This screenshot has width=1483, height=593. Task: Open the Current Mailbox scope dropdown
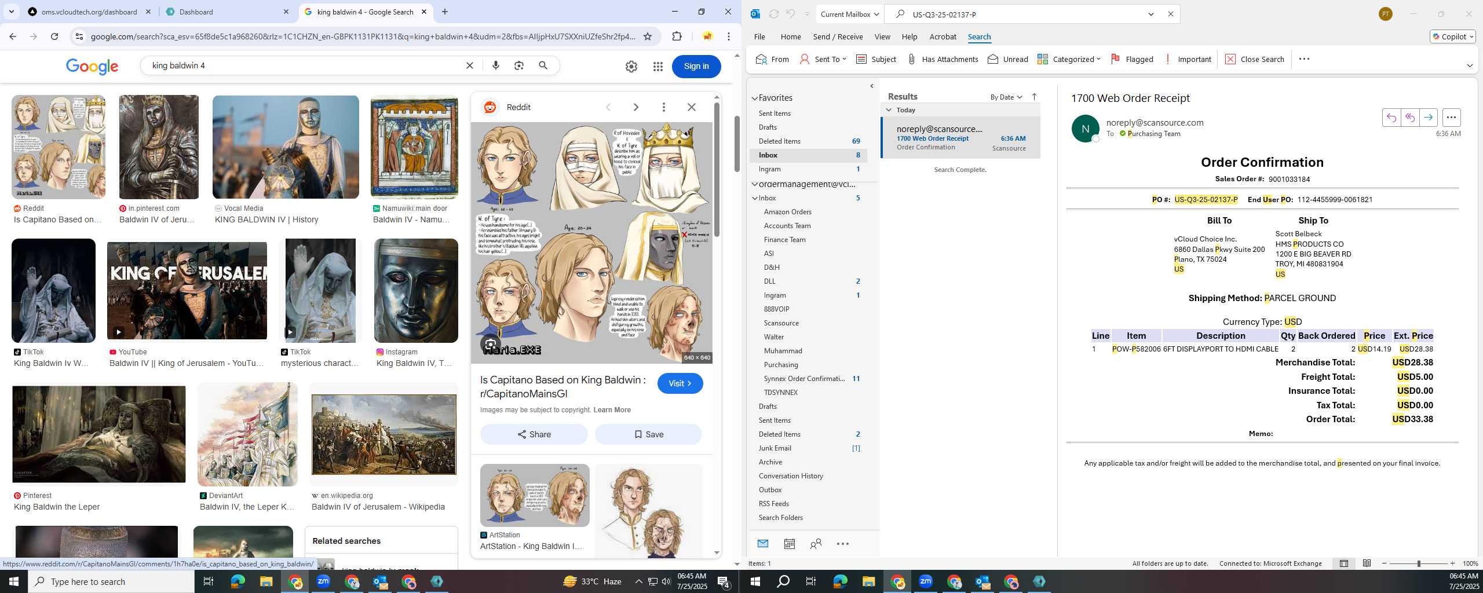pyautogui.click(x=849, y=14)
